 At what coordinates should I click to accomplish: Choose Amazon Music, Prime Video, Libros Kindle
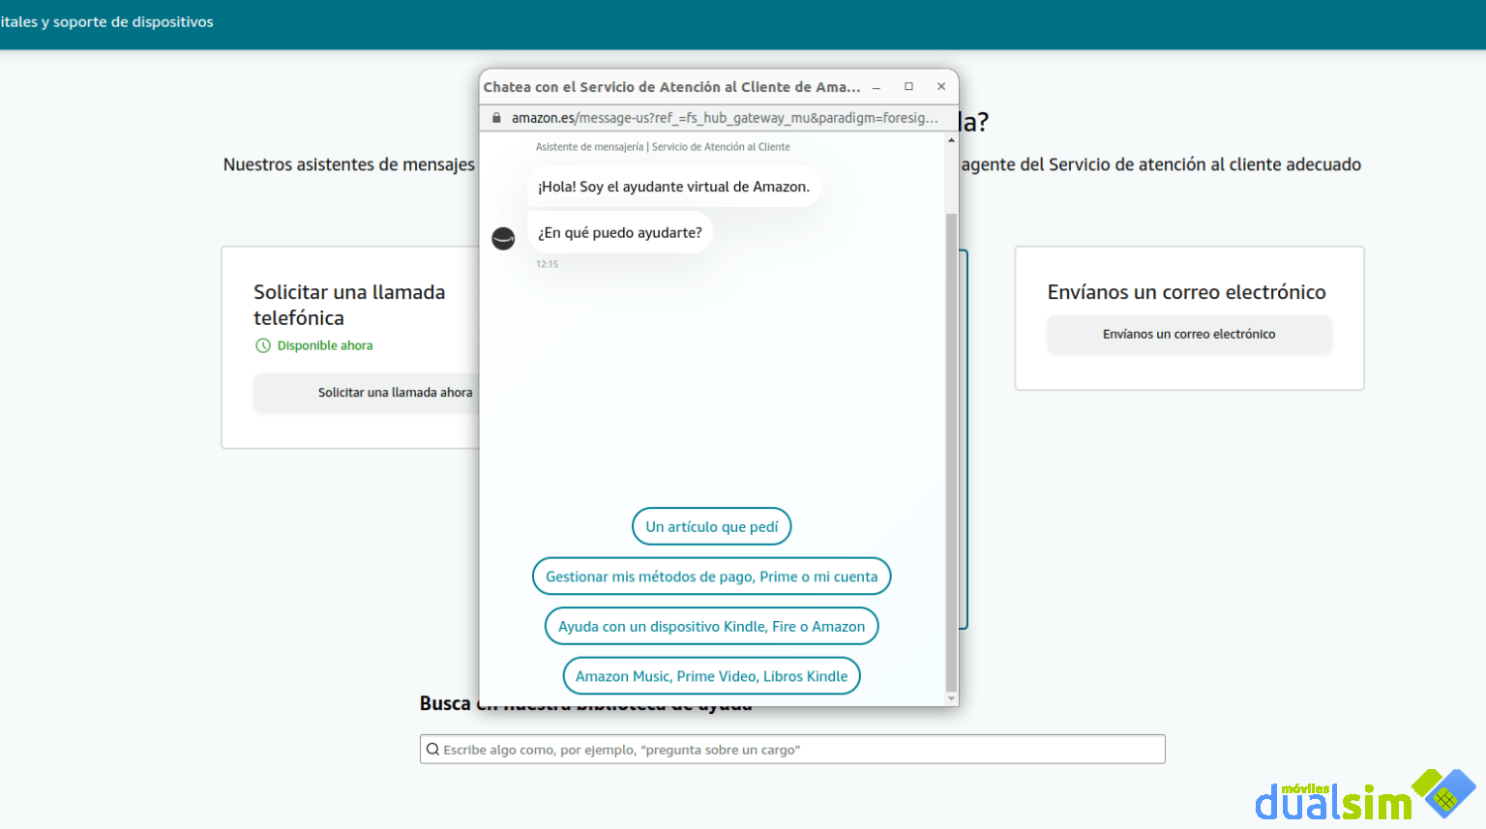point(711,675)
